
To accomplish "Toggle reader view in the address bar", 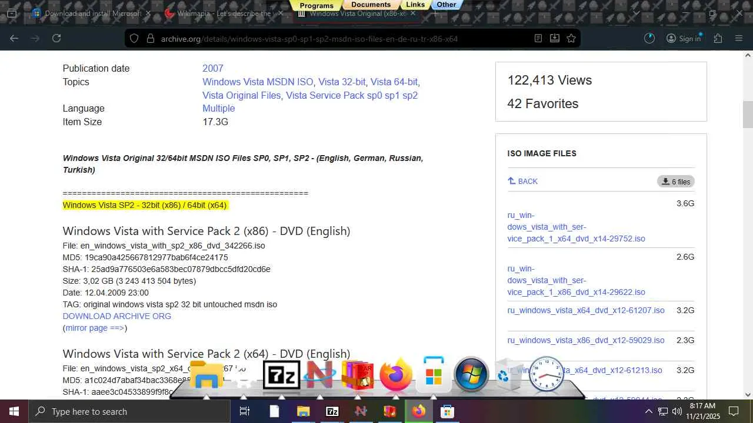I will click(x=538, y=38).
